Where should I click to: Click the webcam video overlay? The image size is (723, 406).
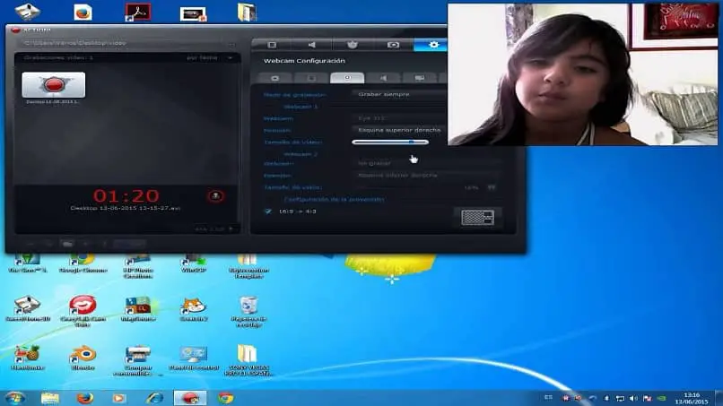coord(583,74)
